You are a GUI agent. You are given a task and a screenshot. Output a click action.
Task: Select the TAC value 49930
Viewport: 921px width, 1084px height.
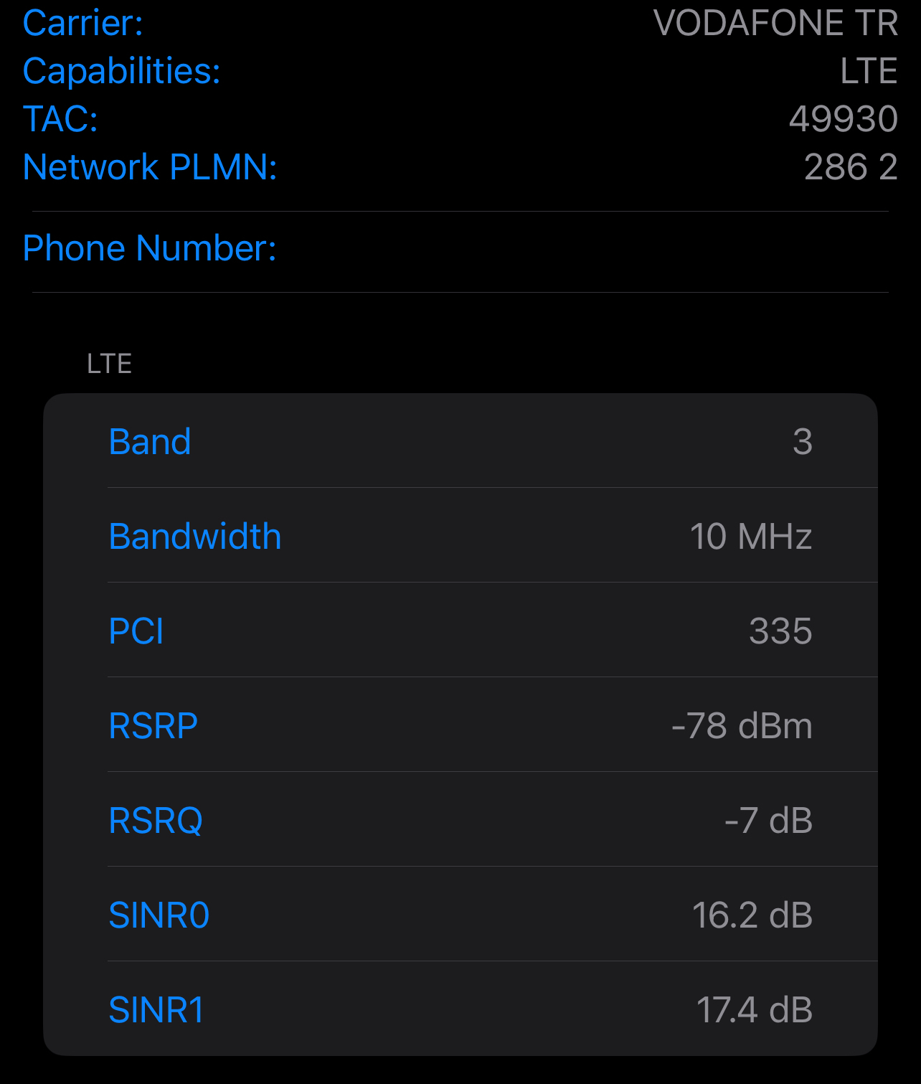[843, 119]
